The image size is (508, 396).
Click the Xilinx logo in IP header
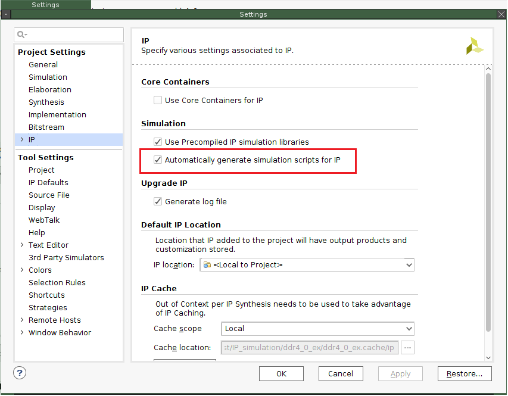click(474, 46)
